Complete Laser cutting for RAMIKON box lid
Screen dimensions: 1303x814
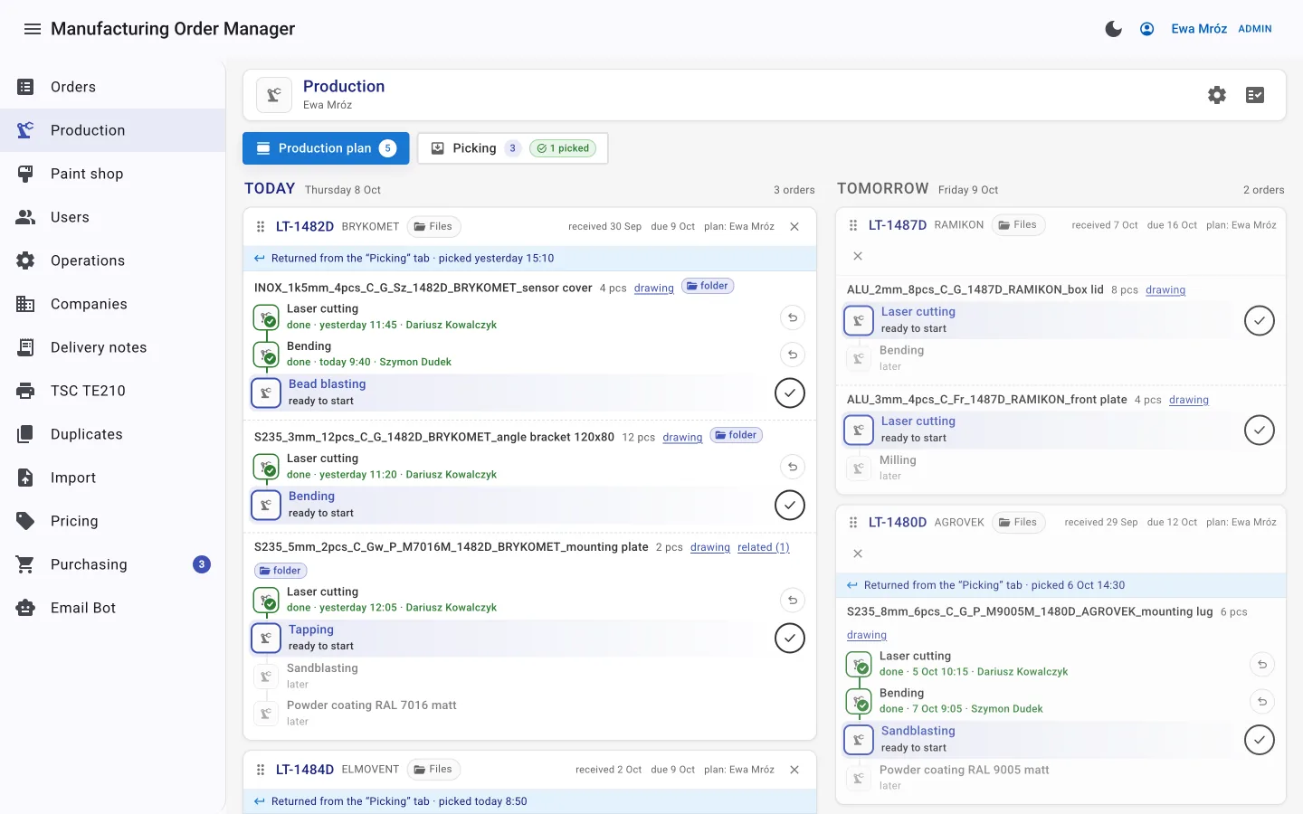(1260, 320)
